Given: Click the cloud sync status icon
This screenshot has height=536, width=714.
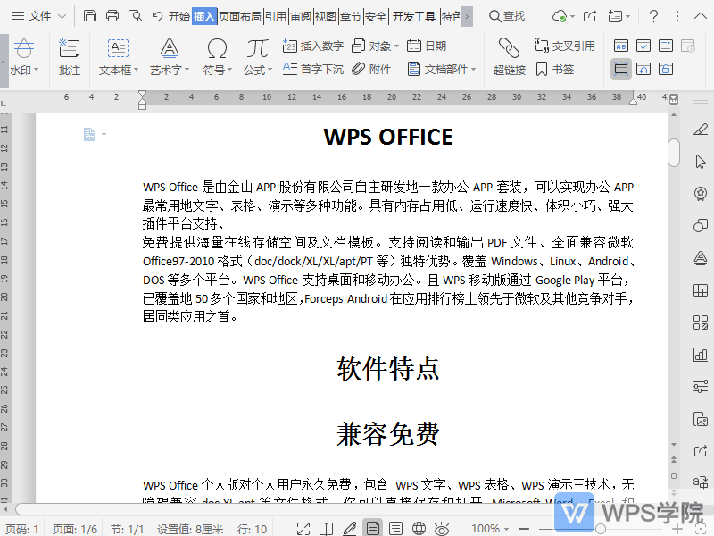Looking at the screenshot, I should pyautogui.click(x=560, y=16).
